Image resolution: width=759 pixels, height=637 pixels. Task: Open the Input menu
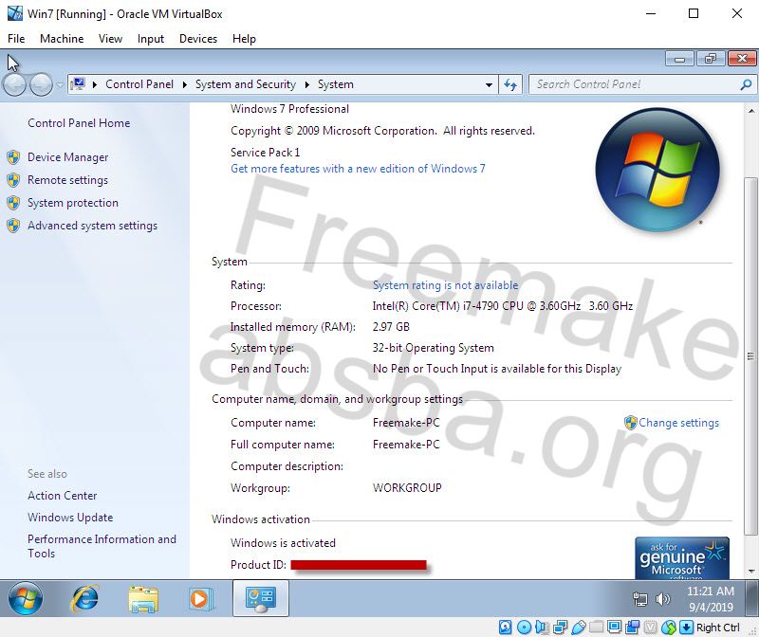pyautogui.click(x=151, y=39)
